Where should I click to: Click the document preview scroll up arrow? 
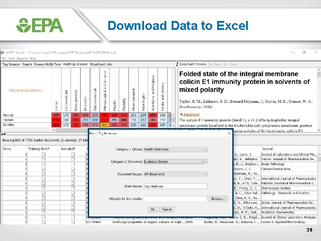pyautogui.click(x=319, y=70)
